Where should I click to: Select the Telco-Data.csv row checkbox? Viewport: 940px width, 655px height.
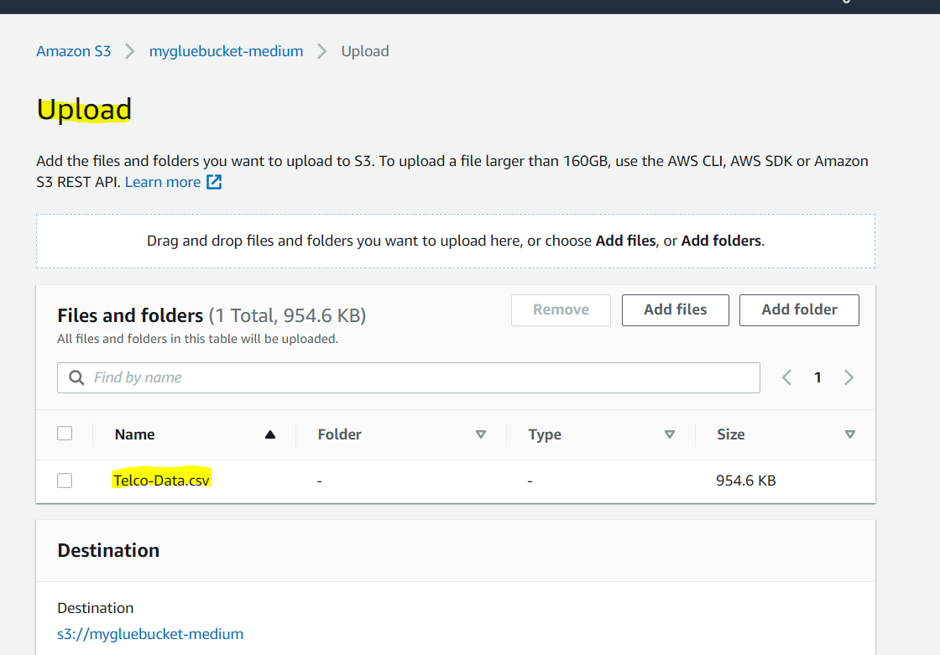tap(65, 481)
